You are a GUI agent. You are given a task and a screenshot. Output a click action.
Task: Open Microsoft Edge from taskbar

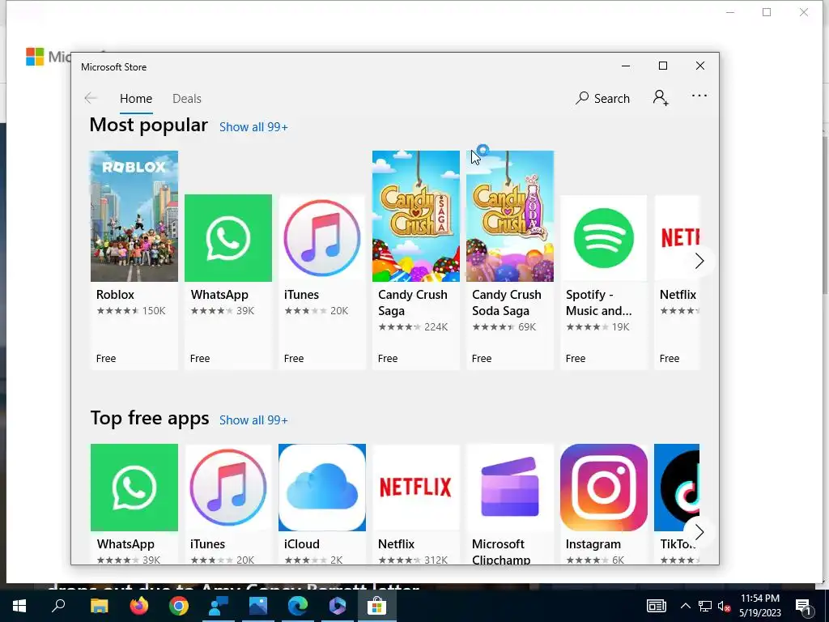pyautogui.click(x=298, y=606)
